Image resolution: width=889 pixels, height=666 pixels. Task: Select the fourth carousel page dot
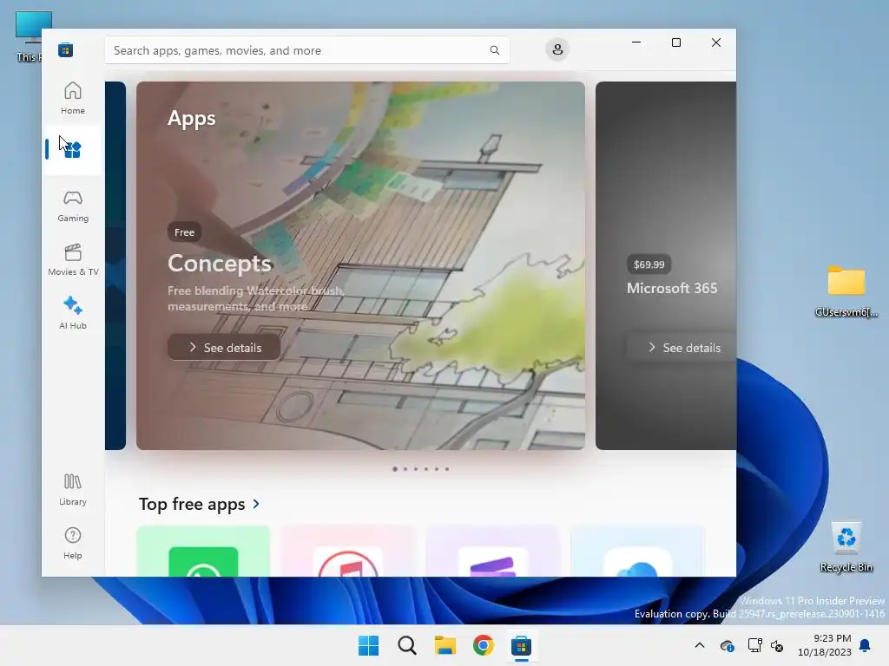pyautogui.click(x=426, y=469)
